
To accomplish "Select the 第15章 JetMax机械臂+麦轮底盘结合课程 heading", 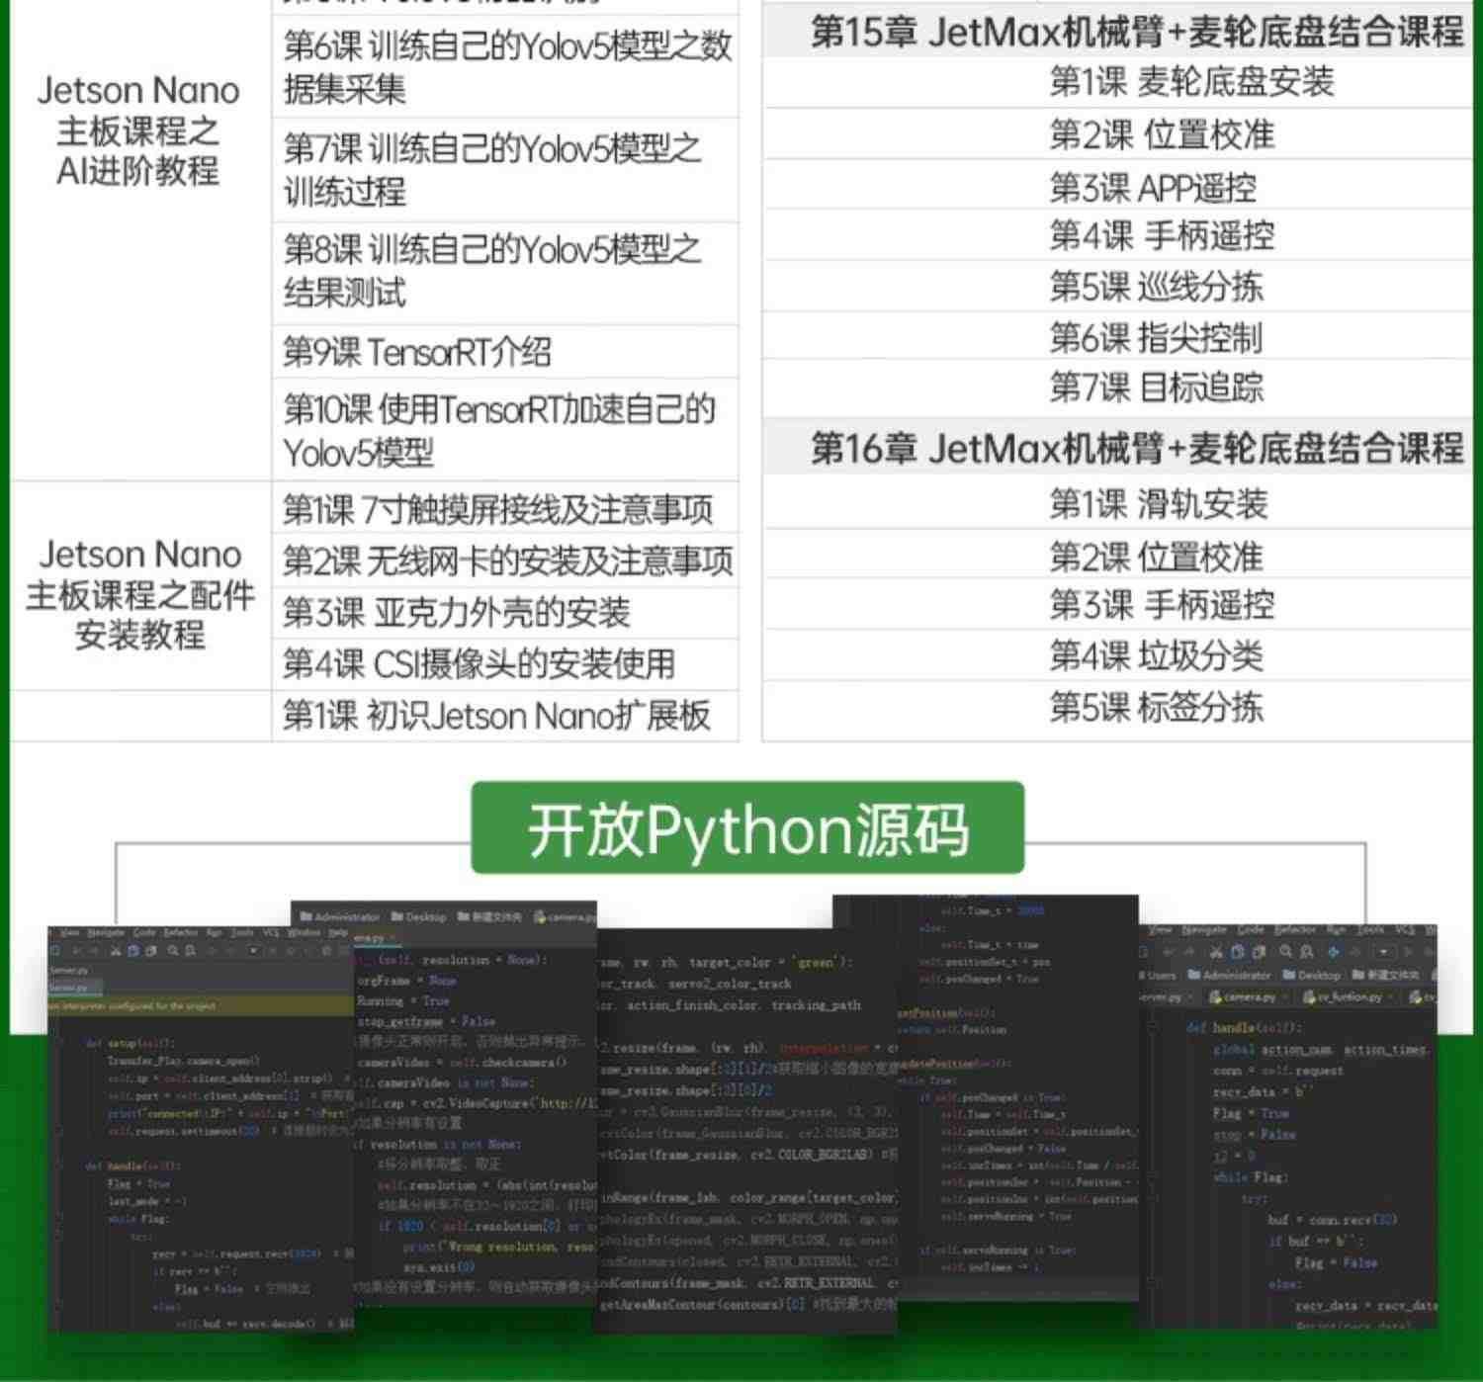I will (1117, 32).
